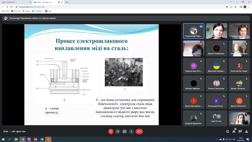This screenshot has width=252, height=142.
Task: Share this page icon in address bar
Action: tap(231, 7)
